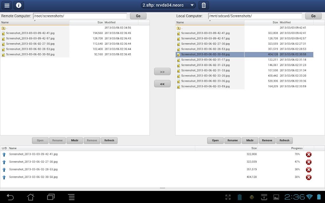Open Android recent apps
This screenshot has height=203, width=325.
[51, 197]
